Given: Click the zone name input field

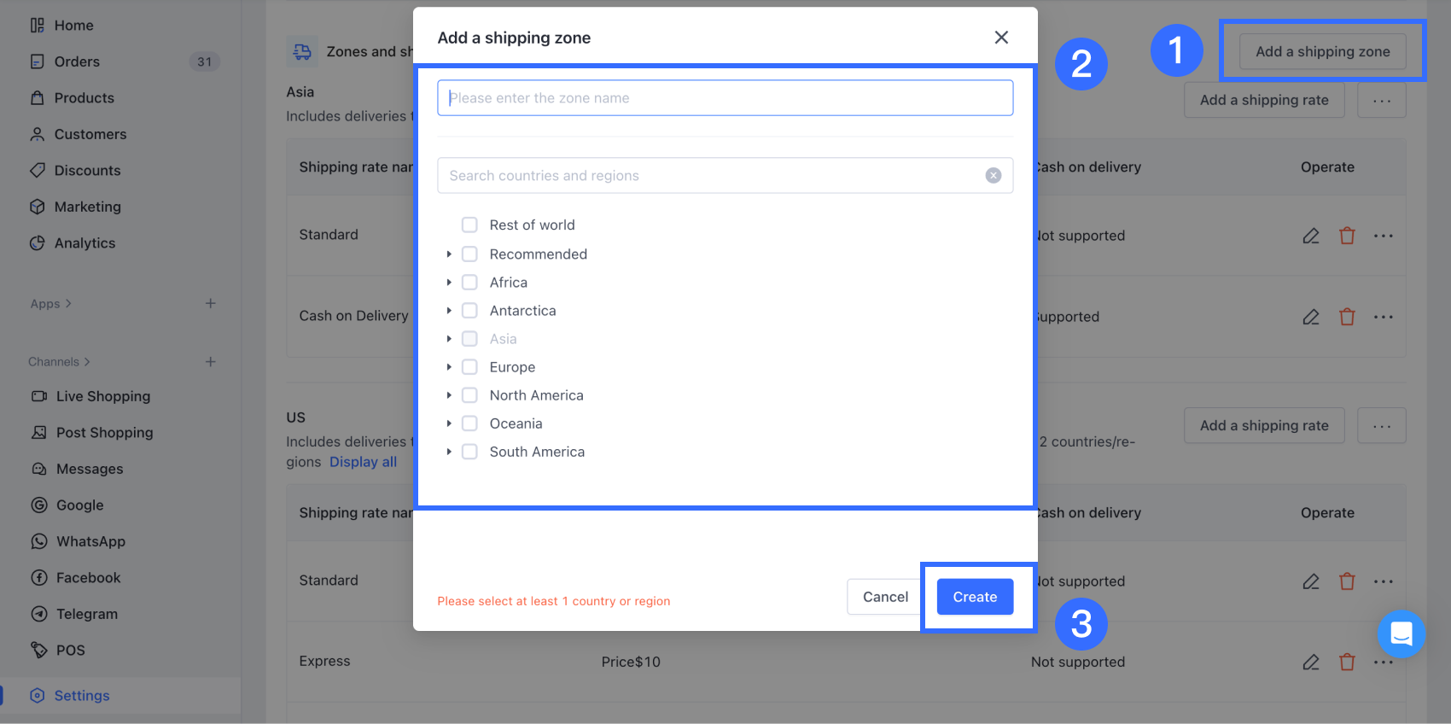Looking at the screenshot, I should tap(725, 98).
